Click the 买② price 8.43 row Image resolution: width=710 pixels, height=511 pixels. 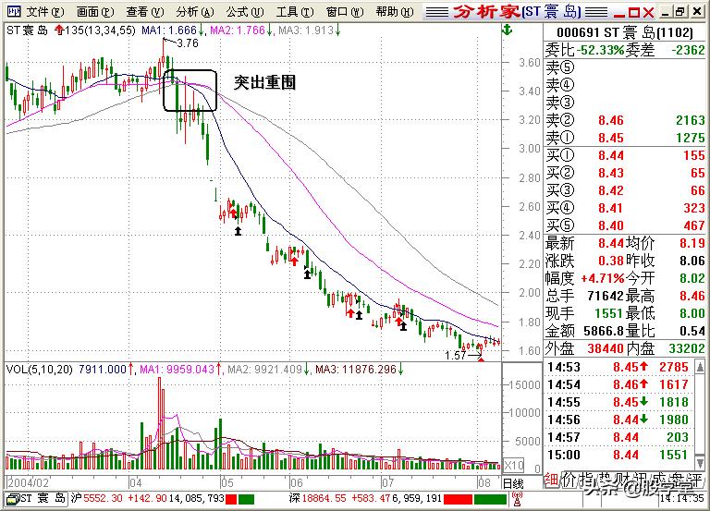coord(625,173)
